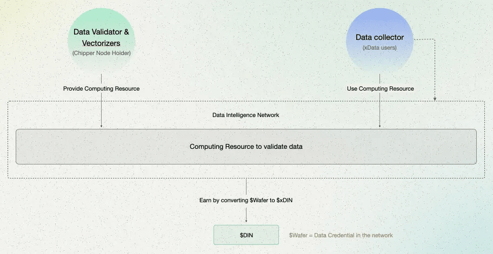Click the arrowhead below Use Computing Resource

380,127
